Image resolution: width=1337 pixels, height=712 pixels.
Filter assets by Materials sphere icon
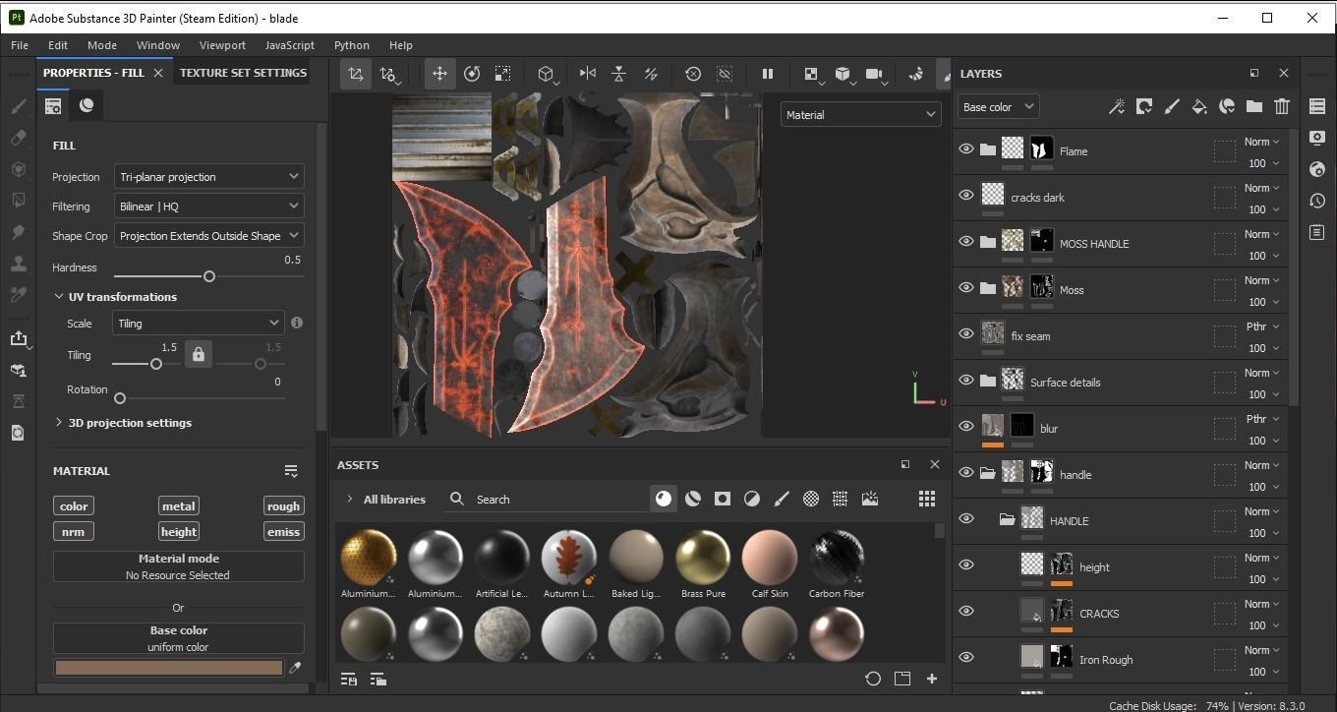(x=664, y=499)
